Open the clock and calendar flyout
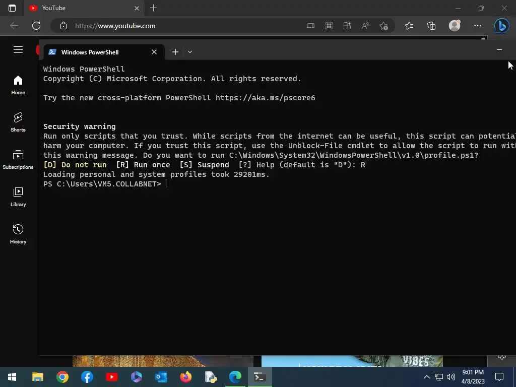 click(x=473, y=377)
